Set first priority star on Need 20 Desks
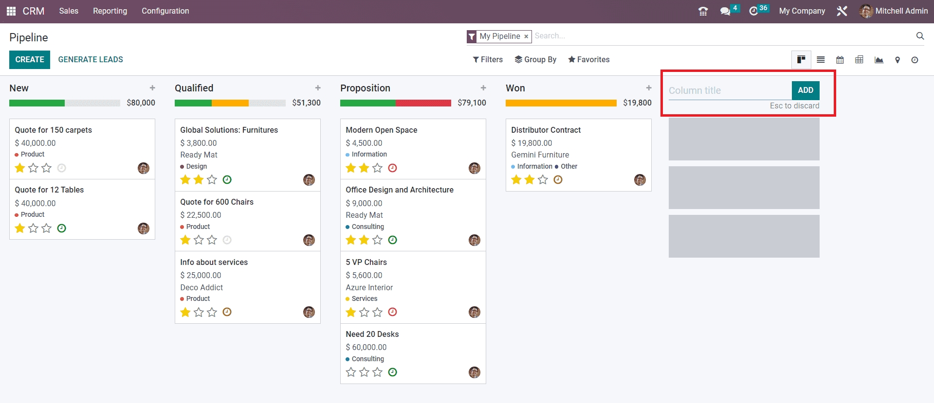This screenshot has height=403, width=934. pos(351,372)
